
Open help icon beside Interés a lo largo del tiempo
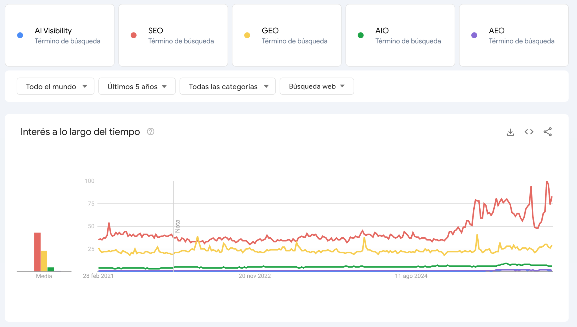pos(150,132)
